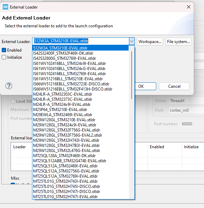Click the Loader column header
The image size is (204, 208).
pos(19,147)
